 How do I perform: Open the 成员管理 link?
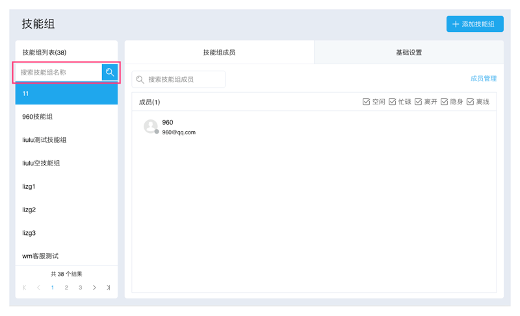[x=483, y=79]
